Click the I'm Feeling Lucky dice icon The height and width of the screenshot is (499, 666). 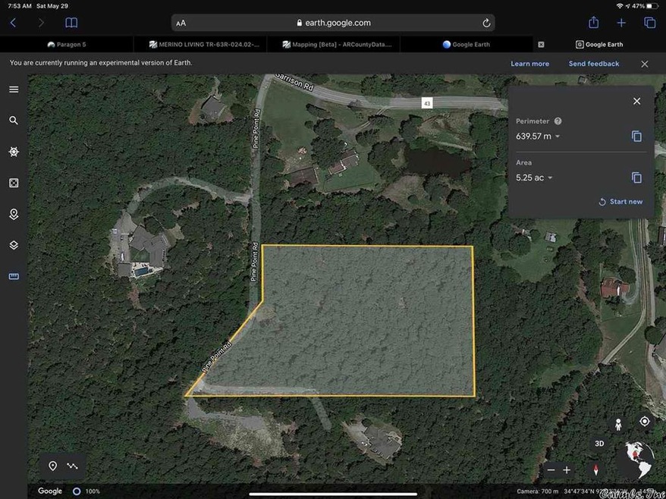pyautogui.click(x=13, y=183)
